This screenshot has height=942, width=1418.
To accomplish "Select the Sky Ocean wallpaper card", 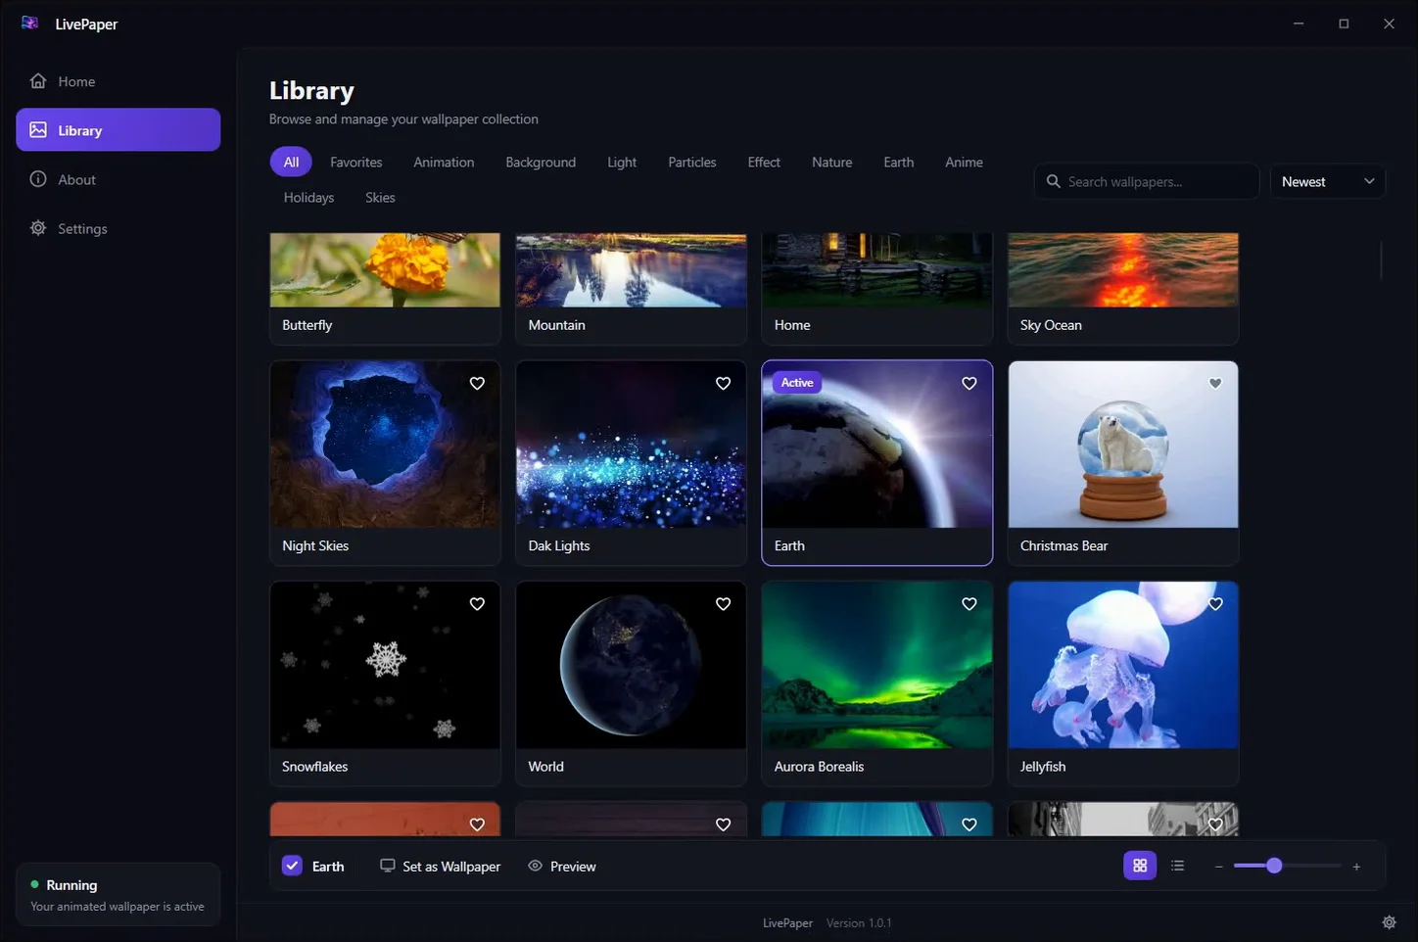I will click(1123, 288).
